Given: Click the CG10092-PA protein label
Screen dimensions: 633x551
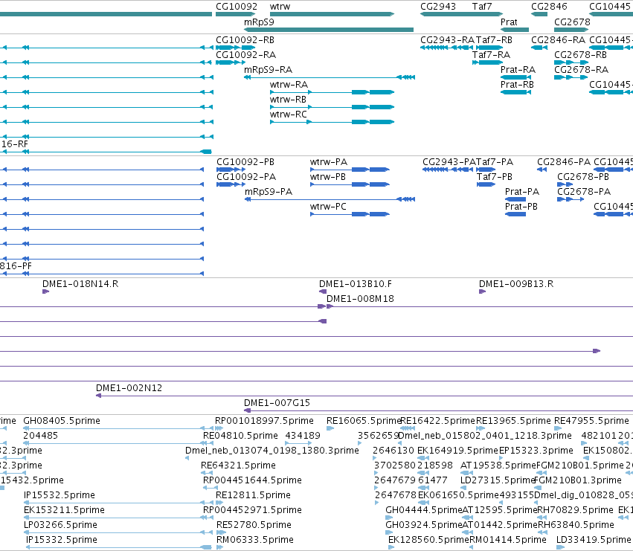Looking at the screenshot, I should [246, 177].
